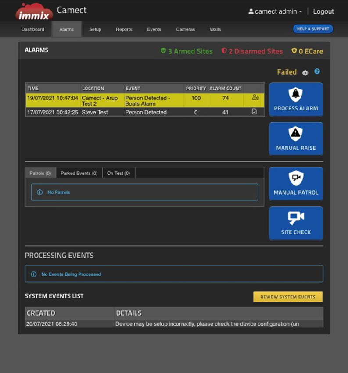
Task: Sort by the EVENT column header
Action: [133, 89]
